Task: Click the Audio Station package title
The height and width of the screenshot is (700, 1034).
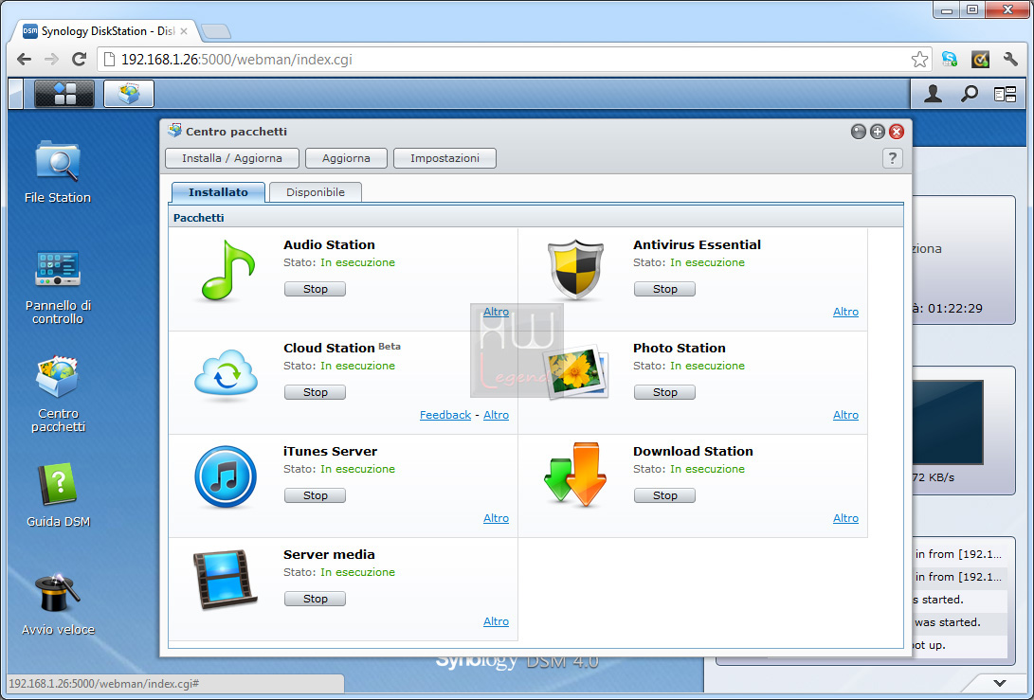Action: point(329,244)
